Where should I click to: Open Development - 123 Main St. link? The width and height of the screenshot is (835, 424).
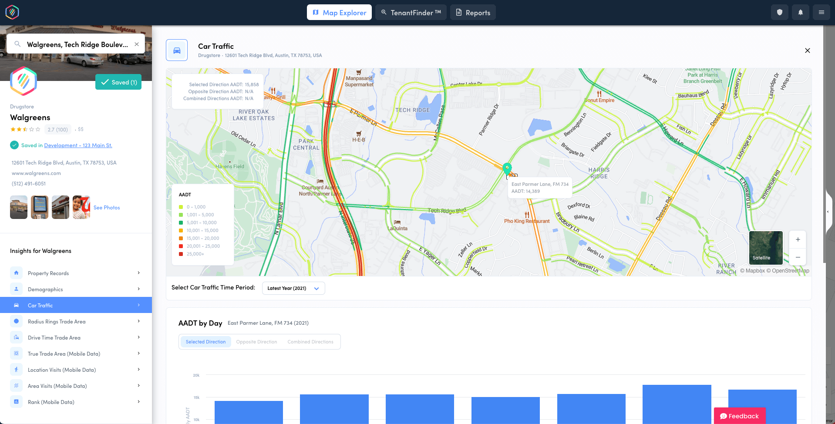pos(78,145)
